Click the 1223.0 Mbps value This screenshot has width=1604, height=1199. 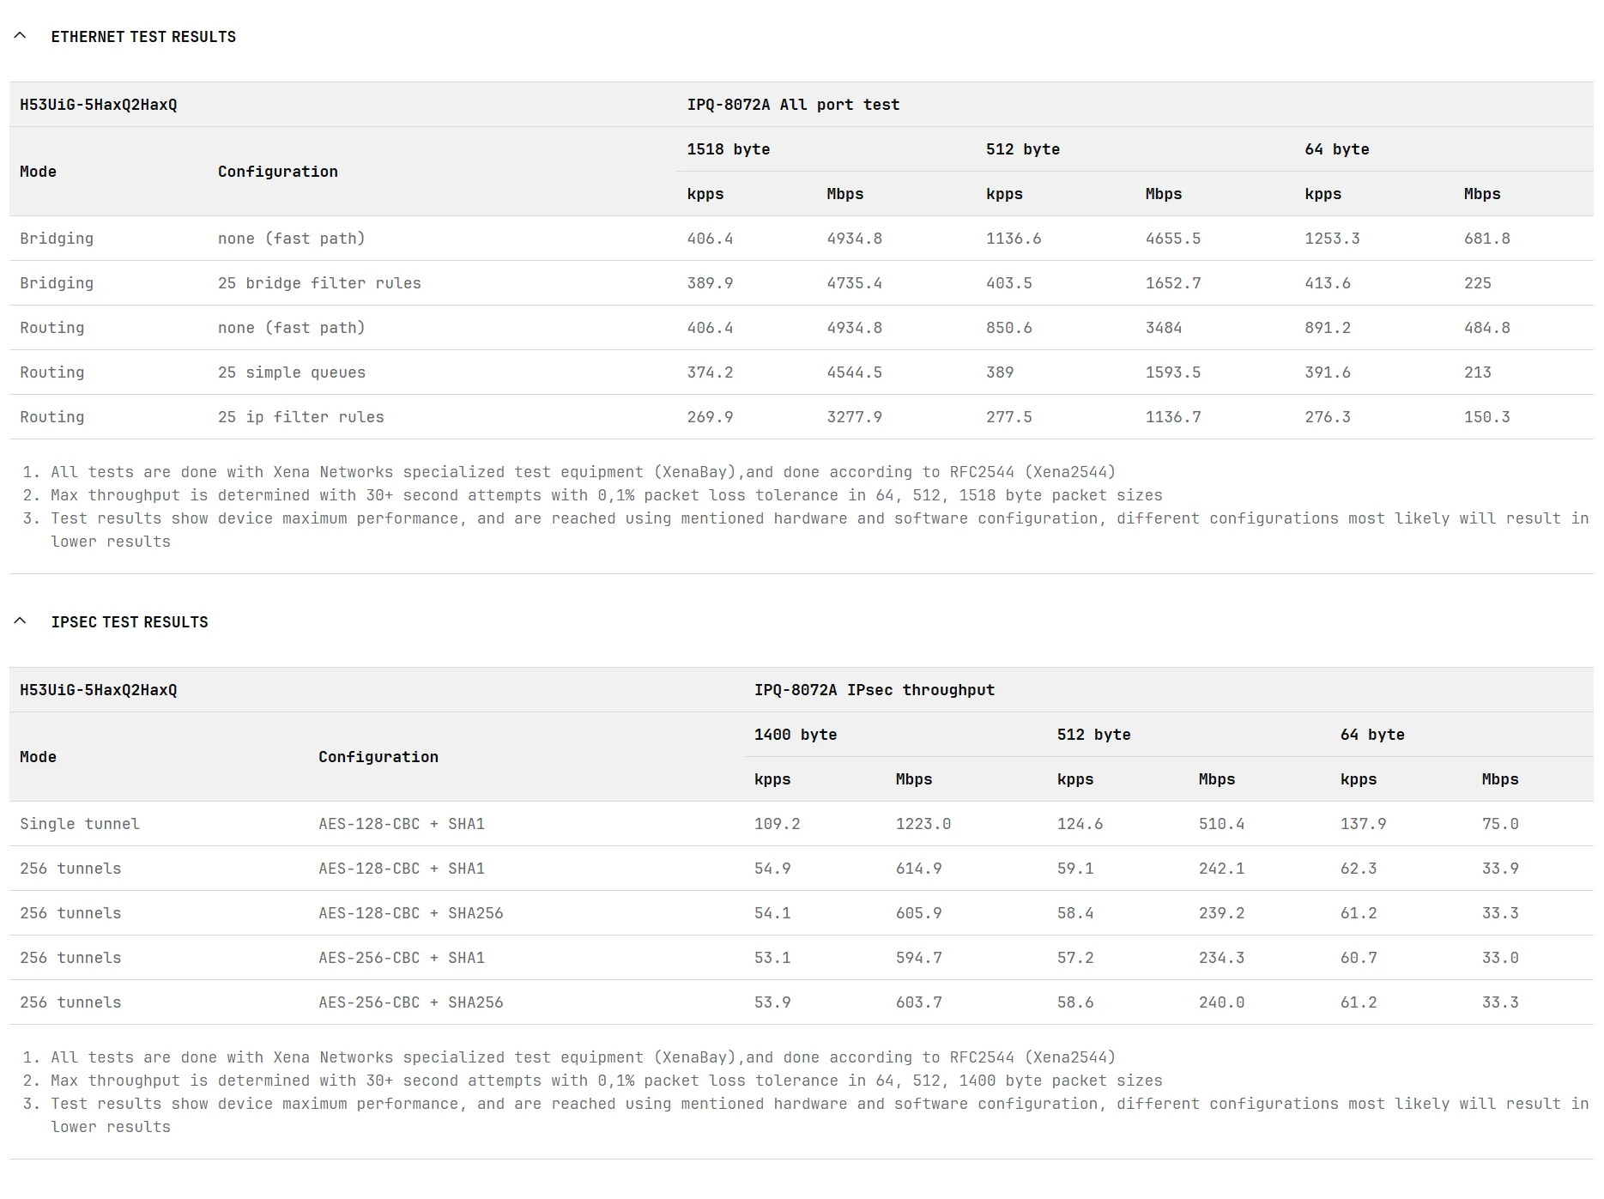pos(923,824)
